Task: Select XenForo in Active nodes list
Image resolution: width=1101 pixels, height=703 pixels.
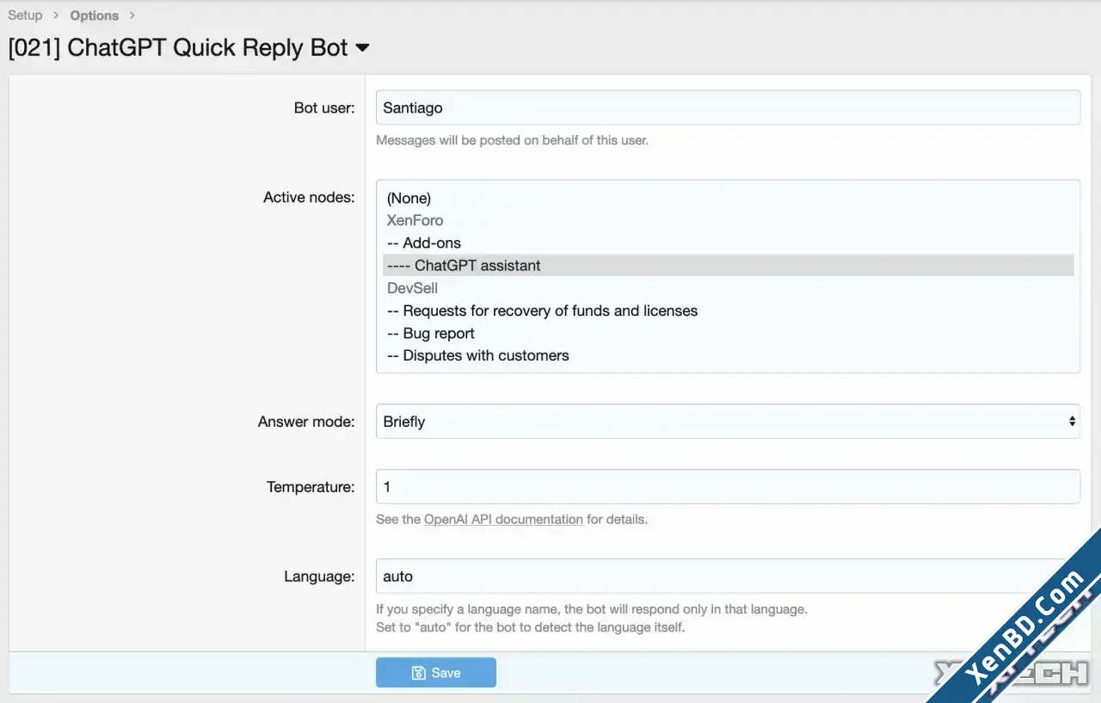Action: tap(728, 220)
